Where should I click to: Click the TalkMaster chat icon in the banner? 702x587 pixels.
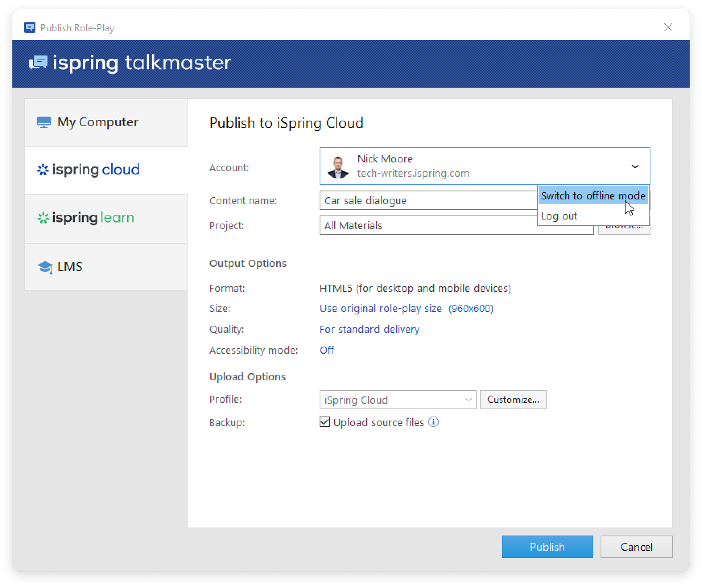(x=38, y=63)
